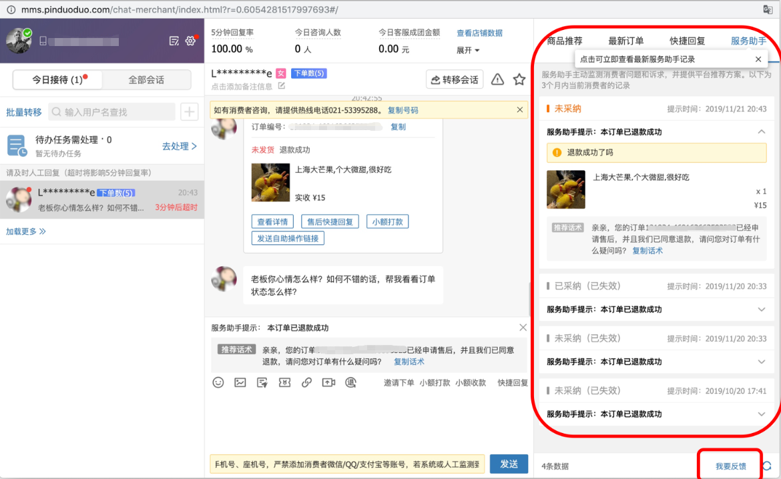Click the 我要反馈 feedback link
The width and height of the screenshot is (781, 479).
(x=731, y=466)
